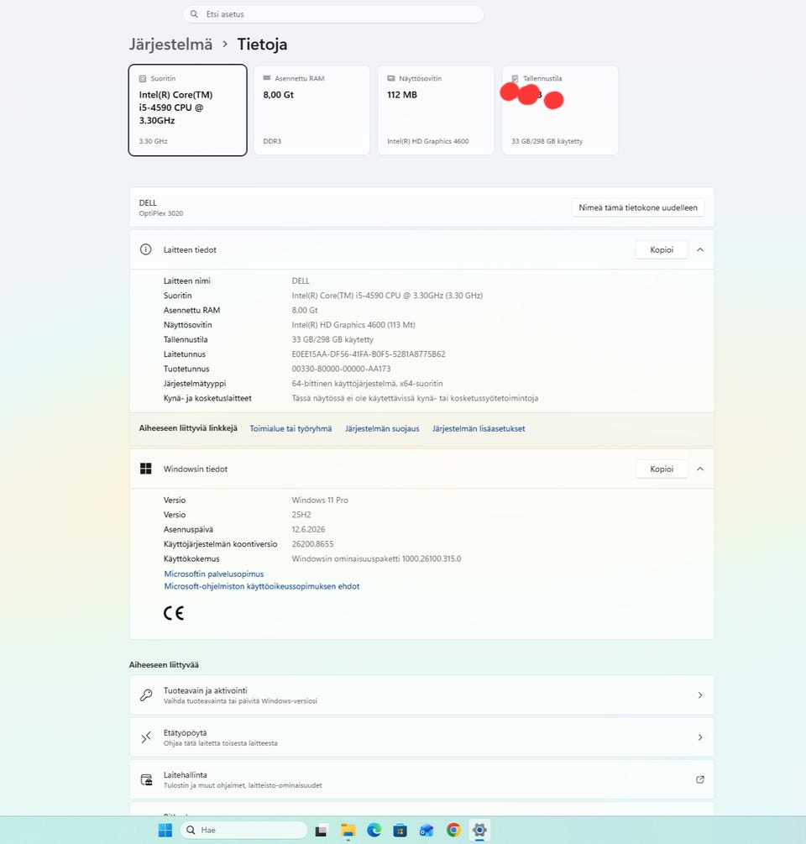806x844 pixels.
Task: Collapse the Windowsin tiedot section
Action: [x=700, y=469]
